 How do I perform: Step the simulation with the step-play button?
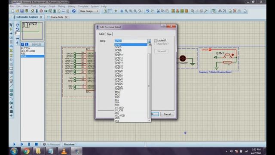[x=22, y=144]
